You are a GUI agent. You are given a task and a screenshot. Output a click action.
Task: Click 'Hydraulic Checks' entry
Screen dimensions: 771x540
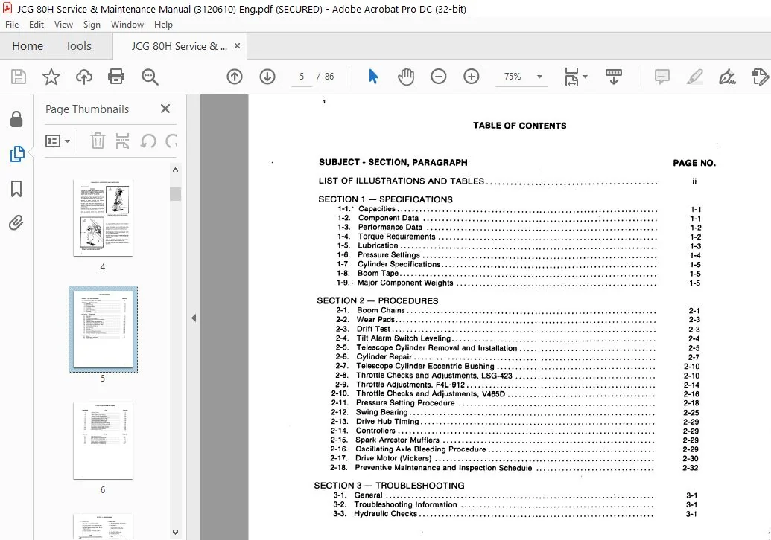(x=385, y=514)
